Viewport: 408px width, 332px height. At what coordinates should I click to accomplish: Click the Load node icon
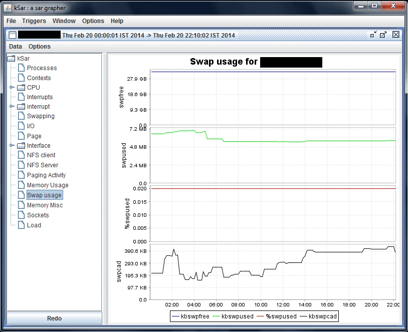click(x=21, y=225)
